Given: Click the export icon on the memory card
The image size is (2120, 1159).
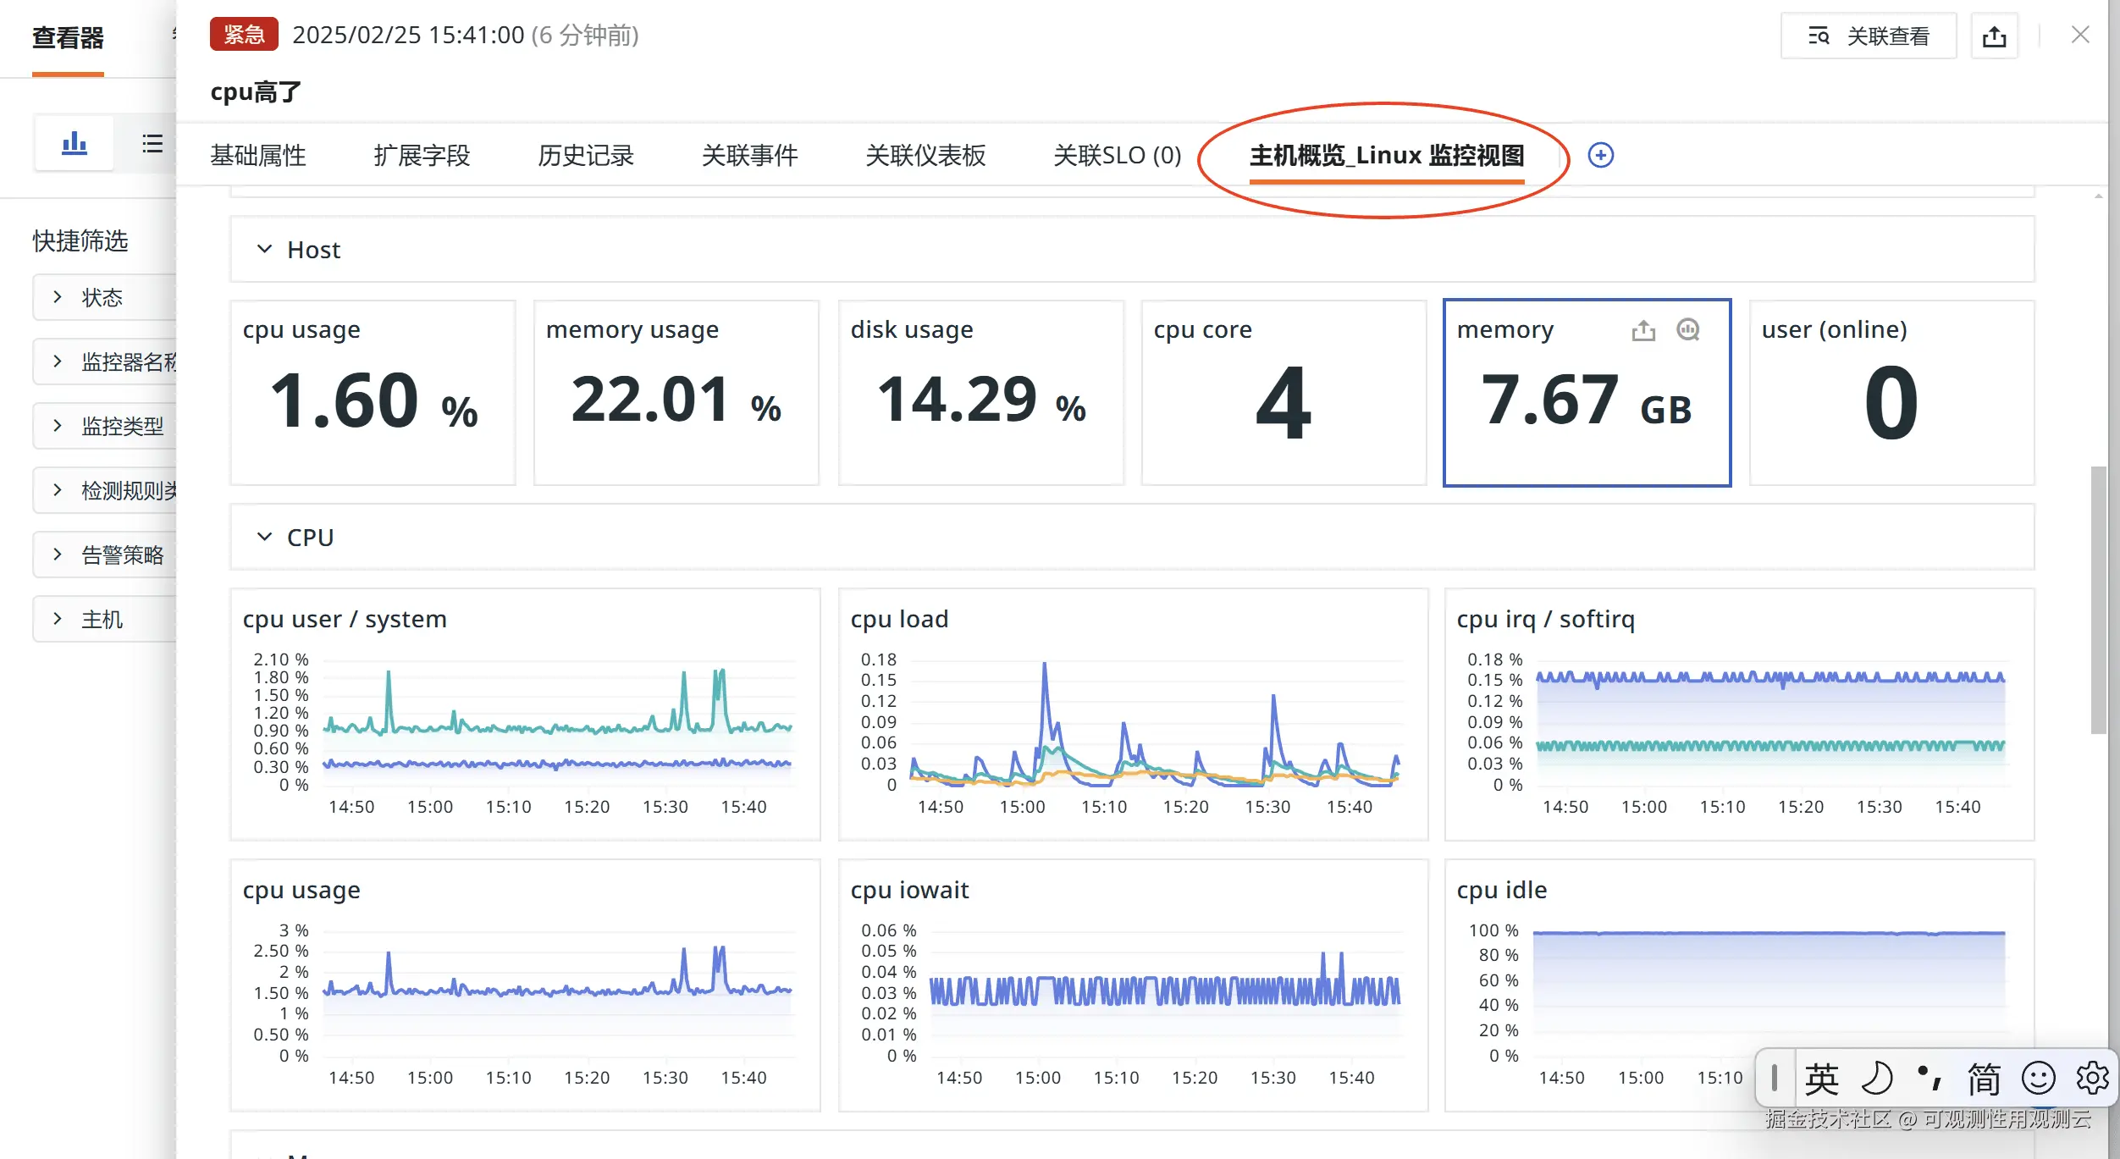Looking at the screenshot, I should pos(1643,330).
